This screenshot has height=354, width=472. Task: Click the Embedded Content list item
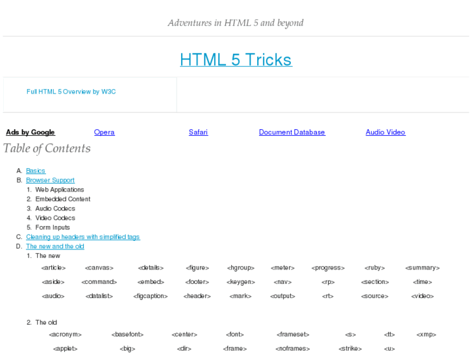click(63, 199)
